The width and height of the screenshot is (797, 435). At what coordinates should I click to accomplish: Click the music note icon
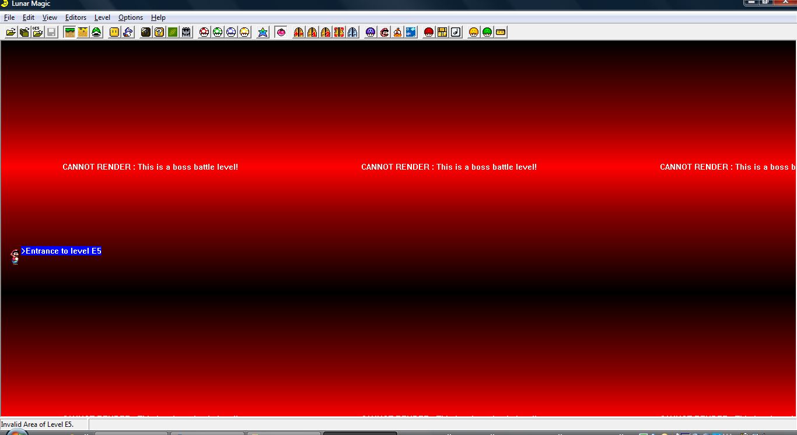[456, 32]
